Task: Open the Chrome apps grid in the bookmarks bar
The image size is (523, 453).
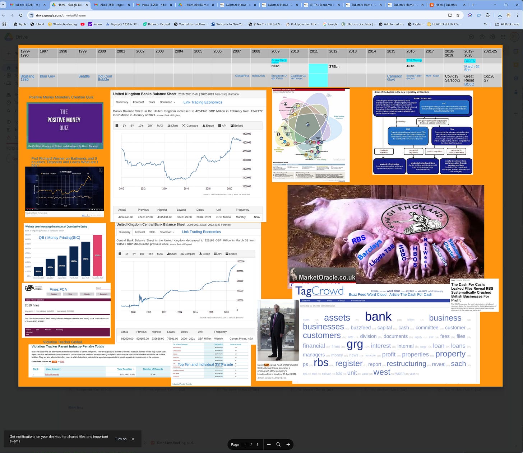Action: (x=4, y=24)
